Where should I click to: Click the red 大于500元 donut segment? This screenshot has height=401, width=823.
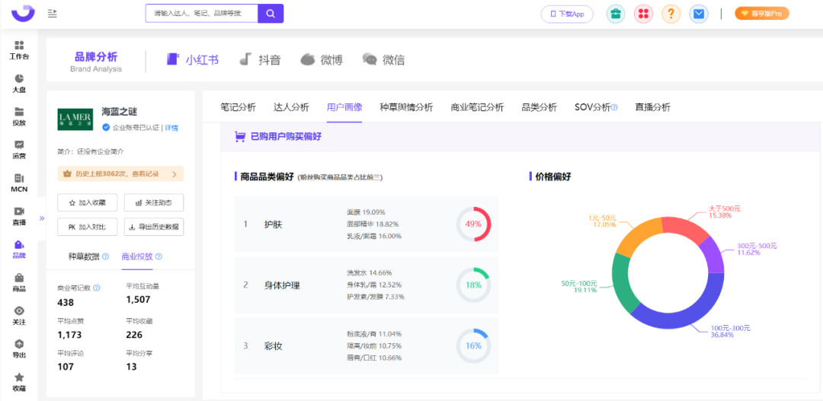pyautogui.click(x=684, y=227)
